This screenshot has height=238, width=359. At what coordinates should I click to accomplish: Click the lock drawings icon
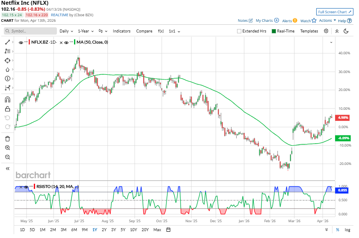(7, 109)
